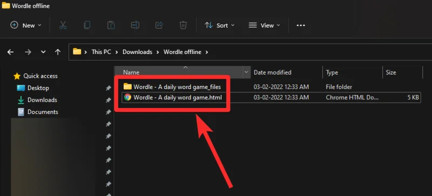Click the pin icon beside Documents

(109, 112)
